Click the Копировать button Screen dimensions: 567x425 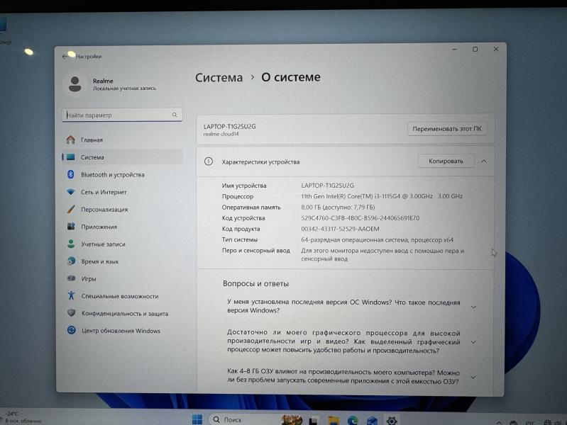point(445,161)
